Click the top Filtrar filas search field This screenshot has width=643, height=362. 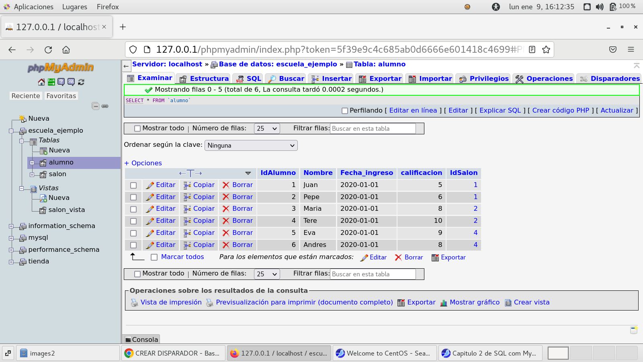(373, 129)
